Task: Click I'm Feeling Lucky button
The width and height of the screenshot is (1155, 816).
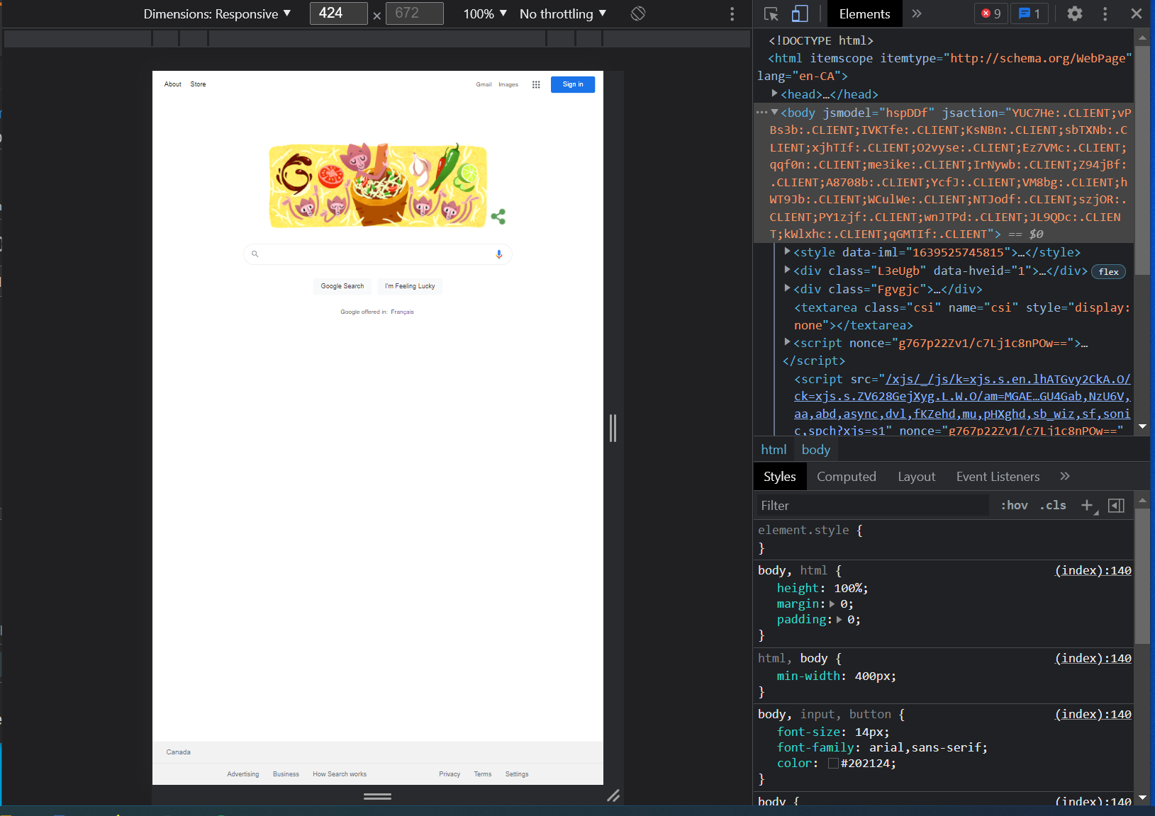Action: (410, 286)
